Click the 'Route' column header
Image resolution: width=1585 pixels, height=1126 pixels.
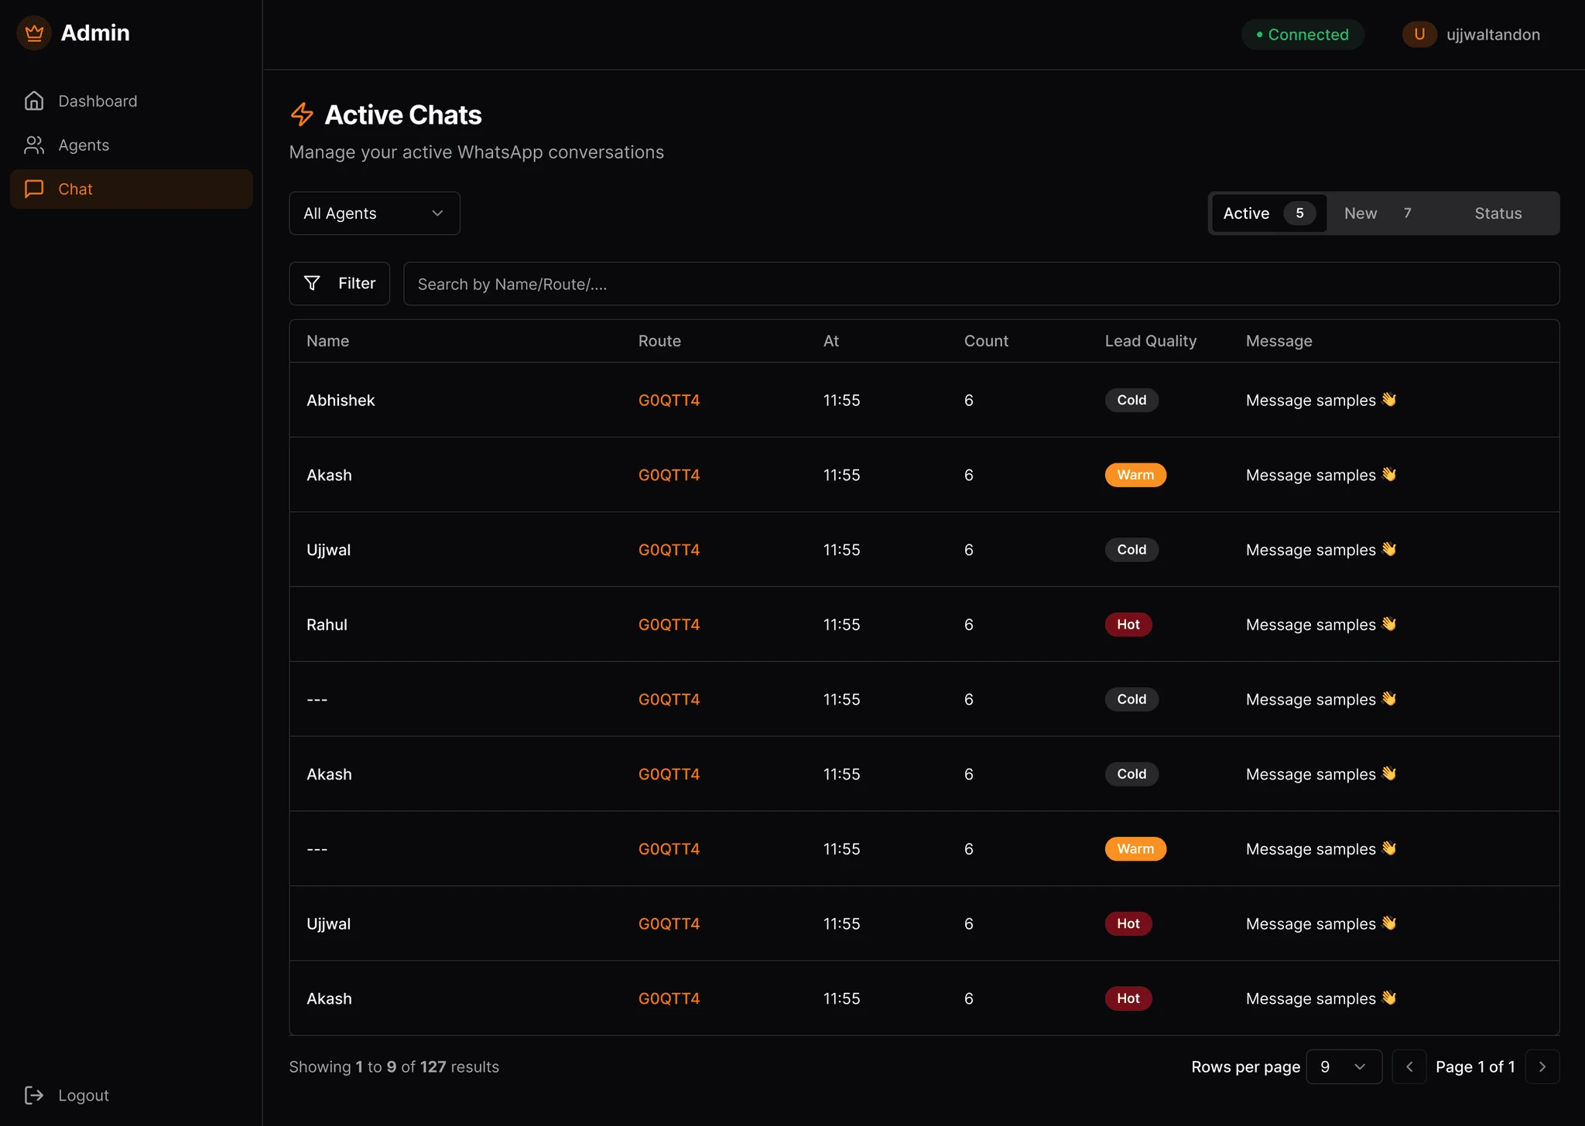tap(659, 341)
